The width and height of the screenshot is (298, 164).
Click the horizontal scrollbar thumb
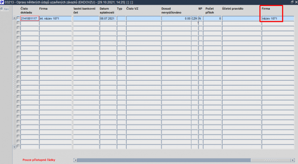coord(271,160)
